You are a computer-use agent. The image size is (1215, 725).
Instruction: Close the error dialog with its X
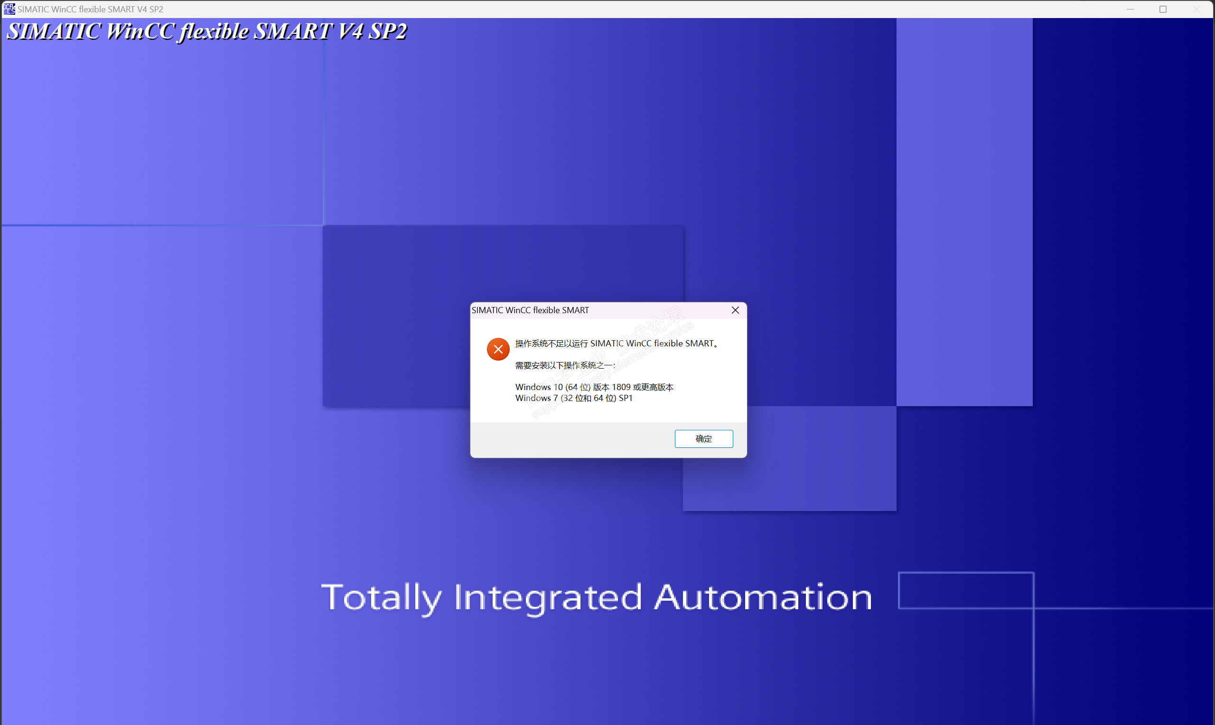click(x=735, y=310)
